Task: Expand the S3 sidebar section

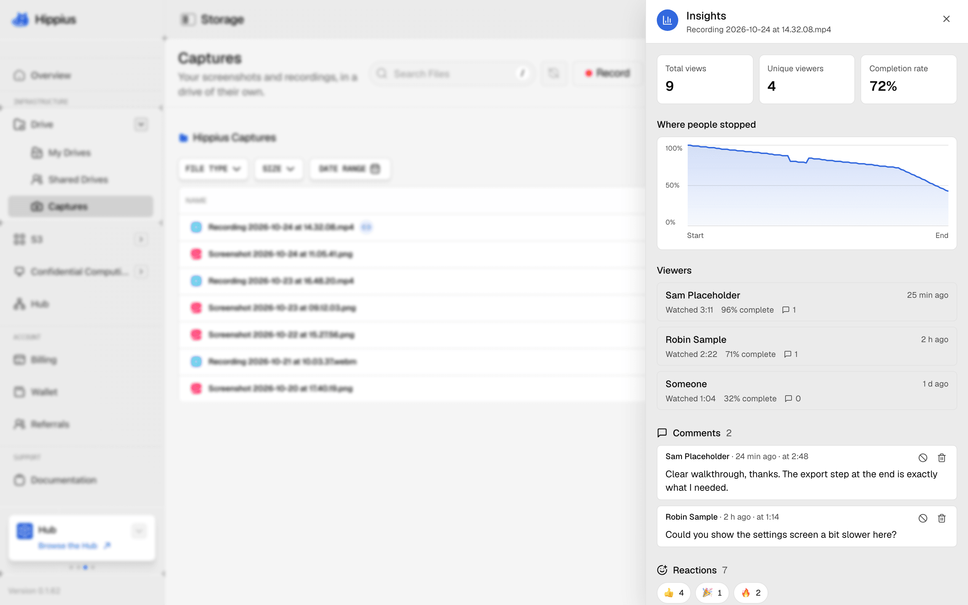Action: (141, 239)
